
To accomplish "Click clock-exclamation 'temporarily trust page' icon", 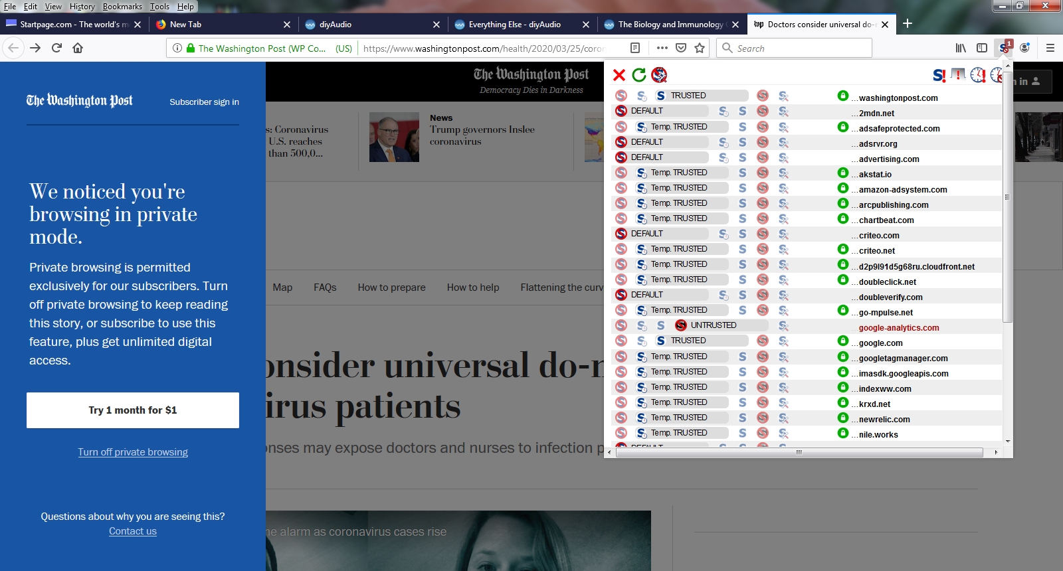I will 978,75.
